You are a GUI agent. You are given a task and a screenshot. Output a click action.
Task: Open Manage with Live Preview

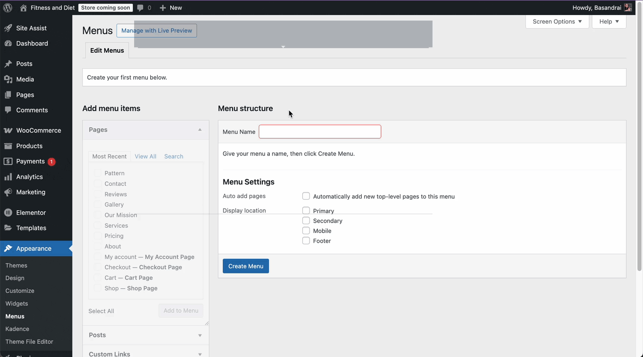click(156, 30)
